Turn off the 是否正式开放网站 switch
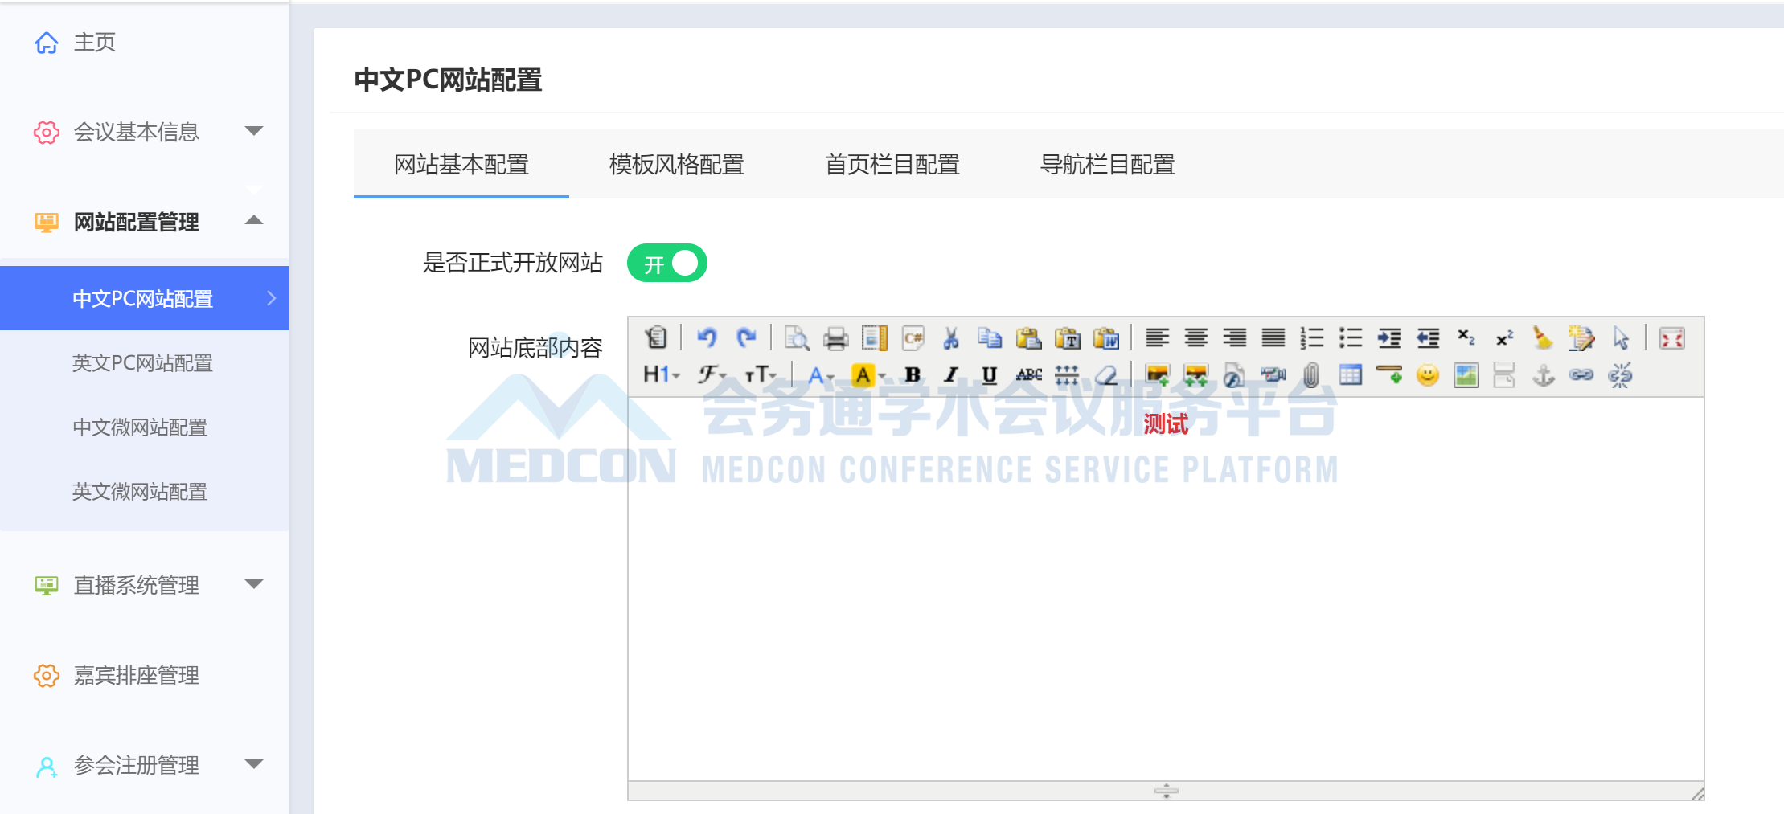 [666, 264]
